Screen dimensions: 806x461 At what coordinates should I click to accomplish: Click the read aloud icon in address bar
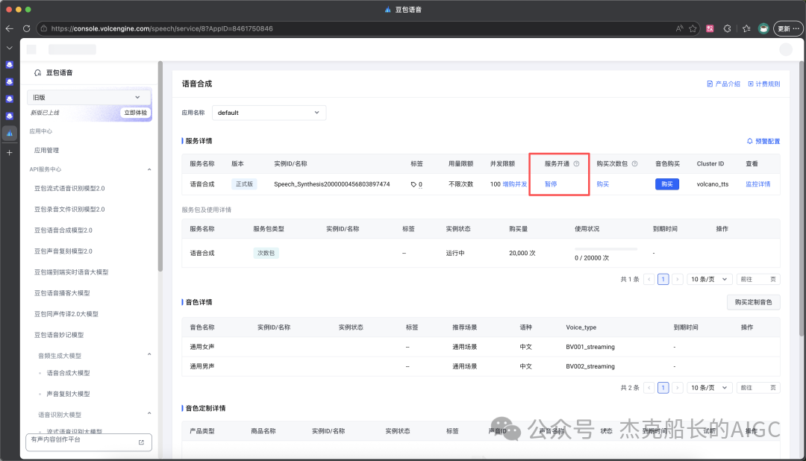pyautogui.click(x=680, y=29)
